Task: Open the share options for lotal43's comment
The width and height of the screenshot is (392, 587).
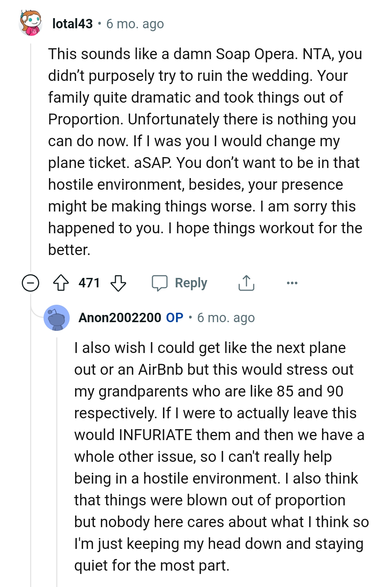Action: coord(246,283)
